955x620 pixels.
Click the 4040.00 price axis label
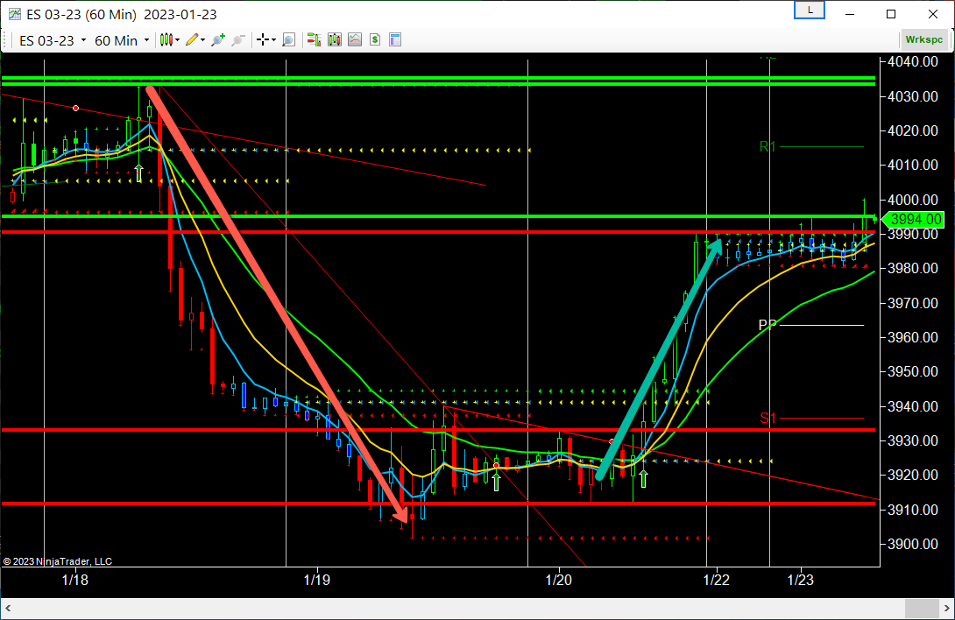coord(912,61)
